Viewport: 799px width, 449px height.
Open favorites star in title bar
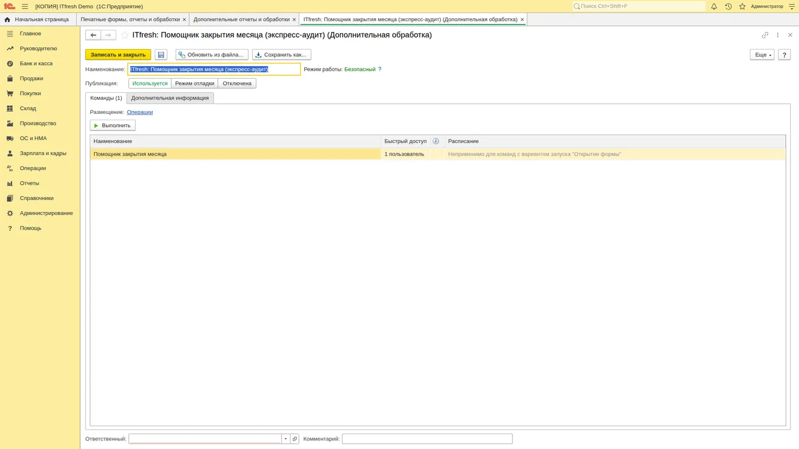[x=742, y=6]
